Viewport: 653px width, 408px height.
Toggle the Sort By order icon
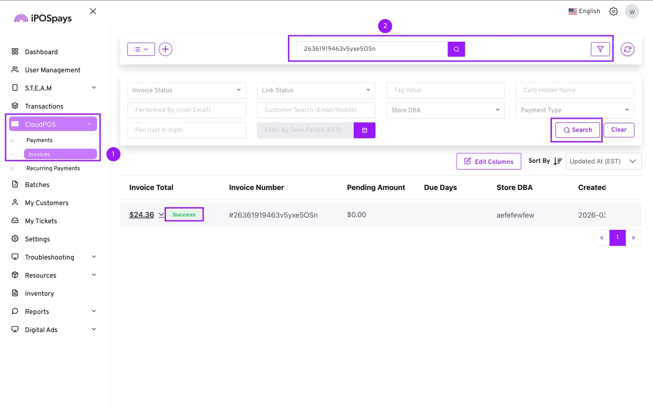558,161
